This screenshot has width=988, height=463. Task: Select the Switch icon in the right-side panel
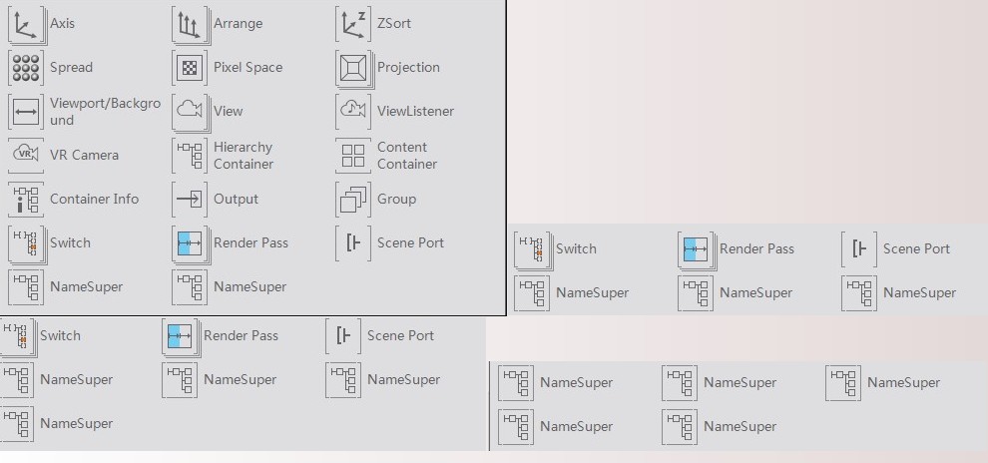(532, 249)
